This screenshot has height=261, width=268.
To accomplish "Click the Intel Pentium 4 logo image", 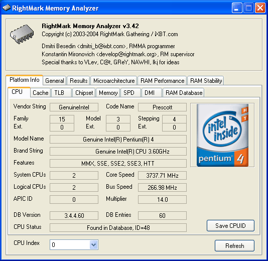I will (x=222, y=135).
